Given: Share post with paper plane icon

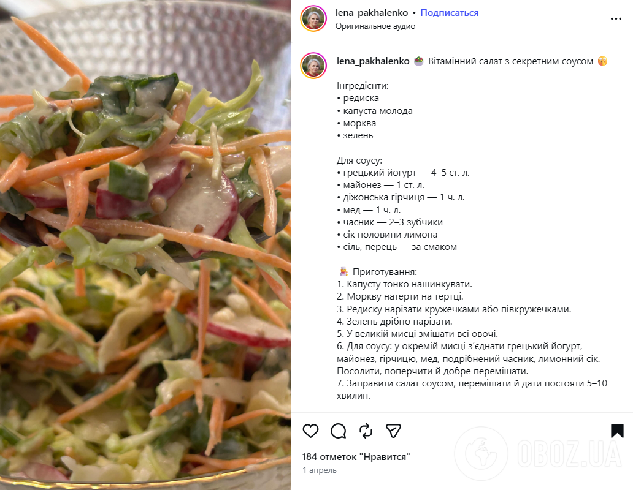Looking at the screenshot, I should point(393,431).
